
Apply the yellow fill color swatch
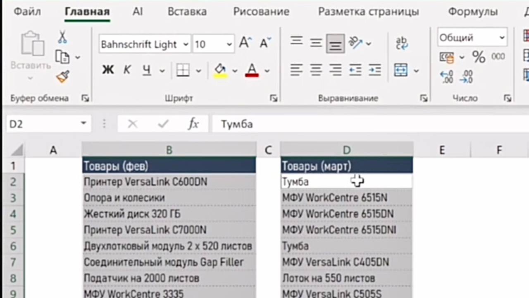coord(220,70)
